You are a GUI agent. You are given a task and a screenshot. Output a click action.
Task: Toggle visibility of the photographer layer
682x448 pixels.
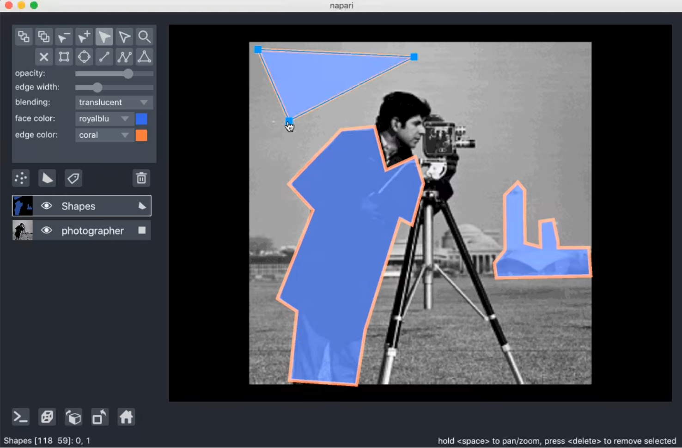pyautogui.click(x=47, y=230)
